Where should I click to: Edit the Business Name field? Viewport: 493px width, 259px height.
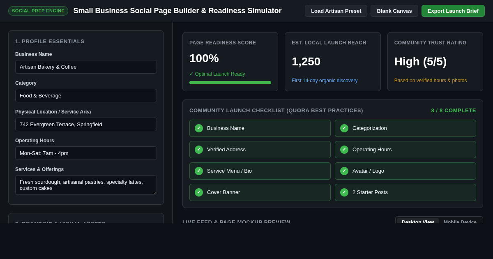point(86,67)
